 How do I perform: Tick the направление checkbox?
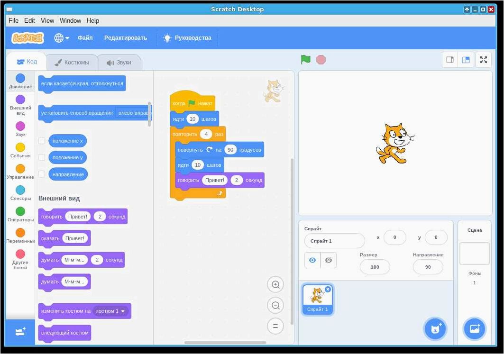[42, 174]
